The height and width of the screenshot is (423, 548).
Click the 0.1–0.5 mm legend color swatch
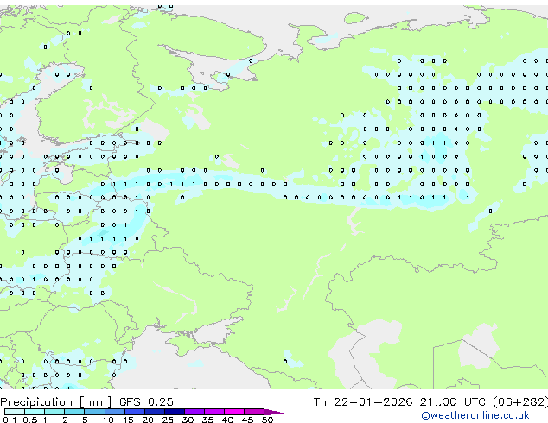pyautogui.click(x=15, y=412)
